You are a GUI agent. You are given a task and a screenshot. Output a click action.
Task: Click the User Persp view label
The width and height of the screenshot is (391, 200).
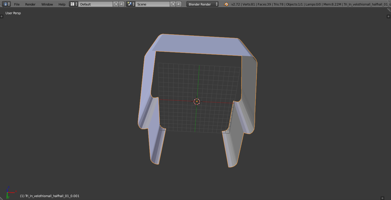13,13
